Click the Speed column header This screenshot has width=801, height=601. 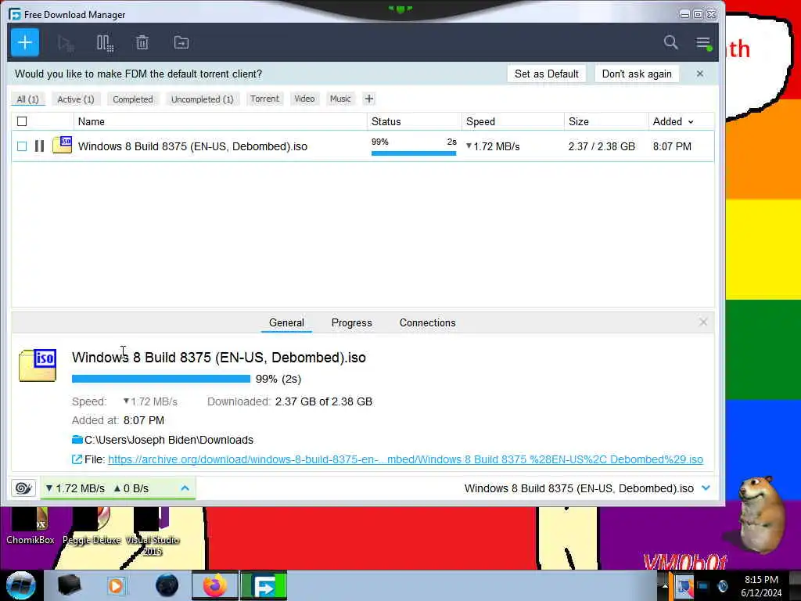tap(513, 121)
